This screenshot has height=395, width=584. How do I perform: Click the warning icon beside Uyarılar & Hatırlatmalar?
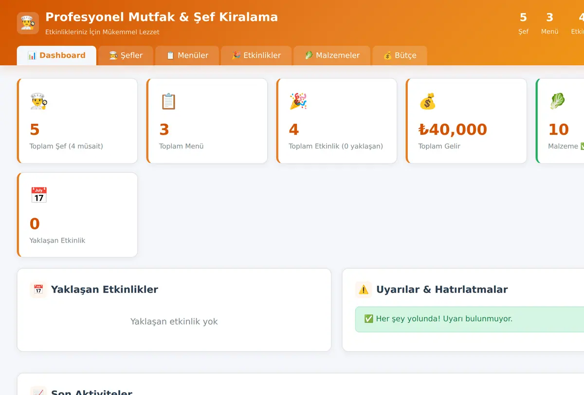pyautogui.click(x=364, y=289)
